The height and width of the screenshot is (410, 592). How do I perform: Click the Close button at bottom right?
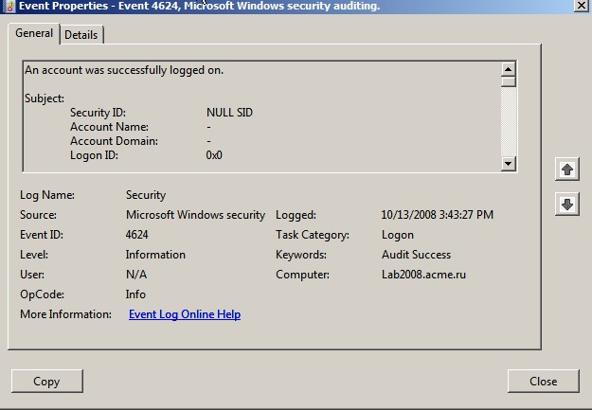pos(543,382)
